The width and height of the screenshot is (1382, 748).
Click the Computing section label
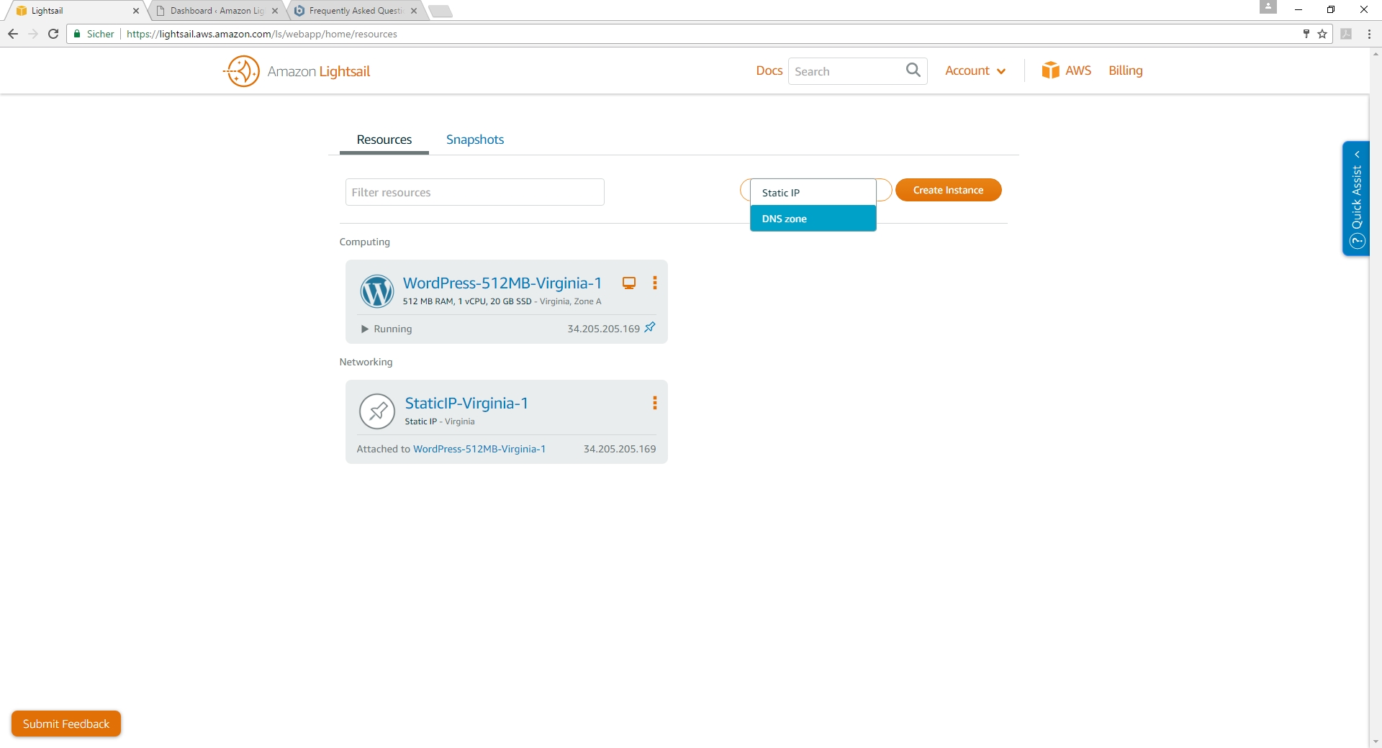tap(365, 242)
